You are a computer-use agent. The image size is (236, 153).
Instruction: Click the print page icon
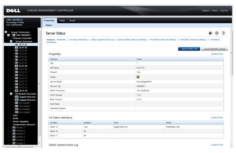point(210,33)
